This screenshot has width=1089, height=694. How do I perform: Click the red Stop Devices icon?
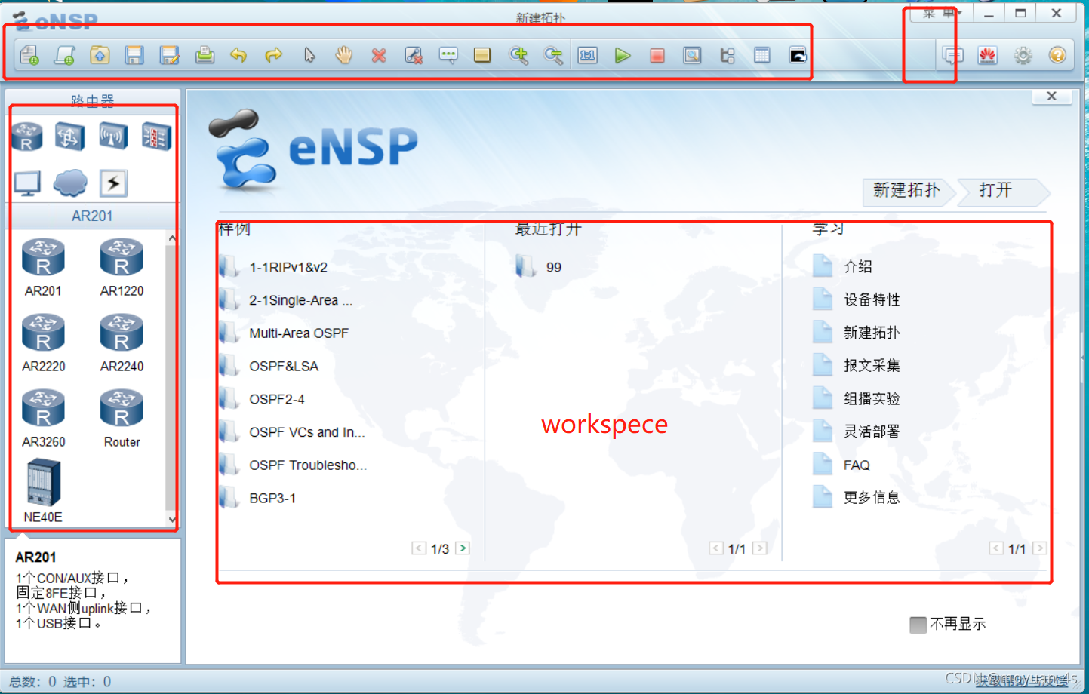657,55
